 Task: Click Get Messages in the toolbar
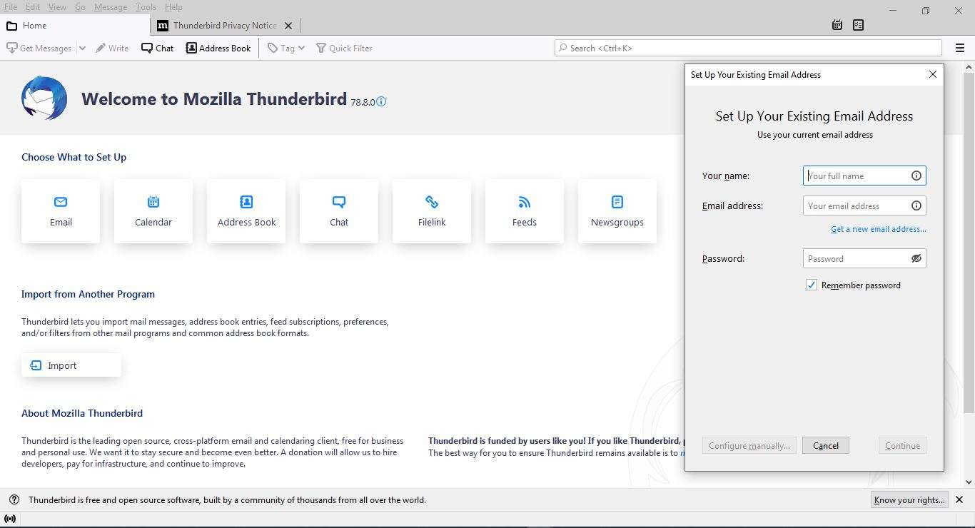(x=39, y=48)
